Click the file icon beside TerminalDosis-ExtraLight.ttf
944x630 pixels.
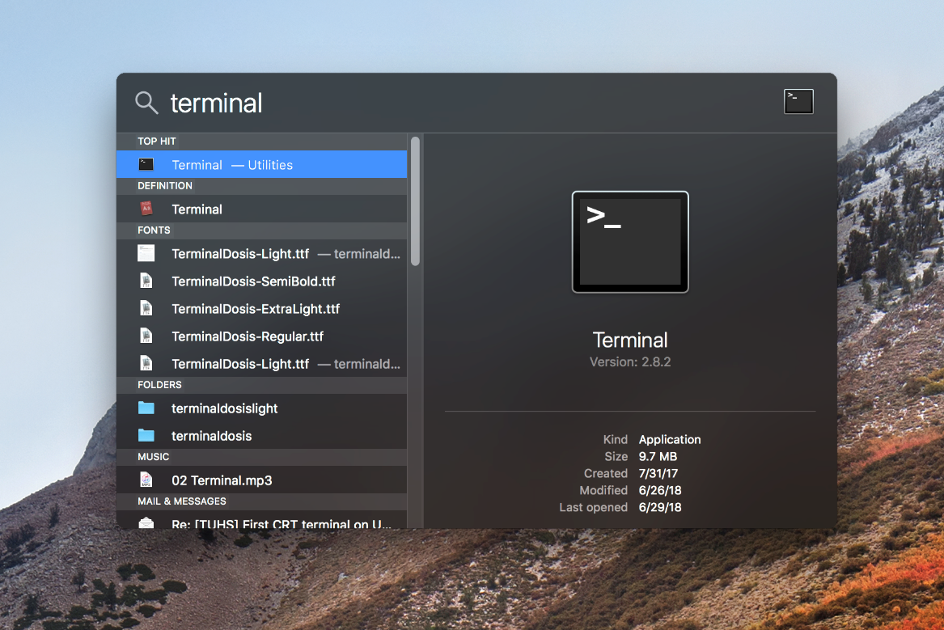[146, 309]
